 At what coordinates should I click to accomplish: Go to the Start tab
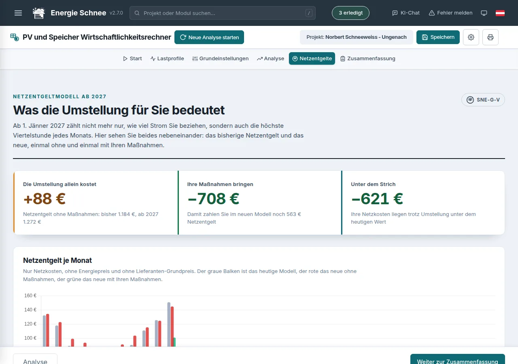[132, 58]
